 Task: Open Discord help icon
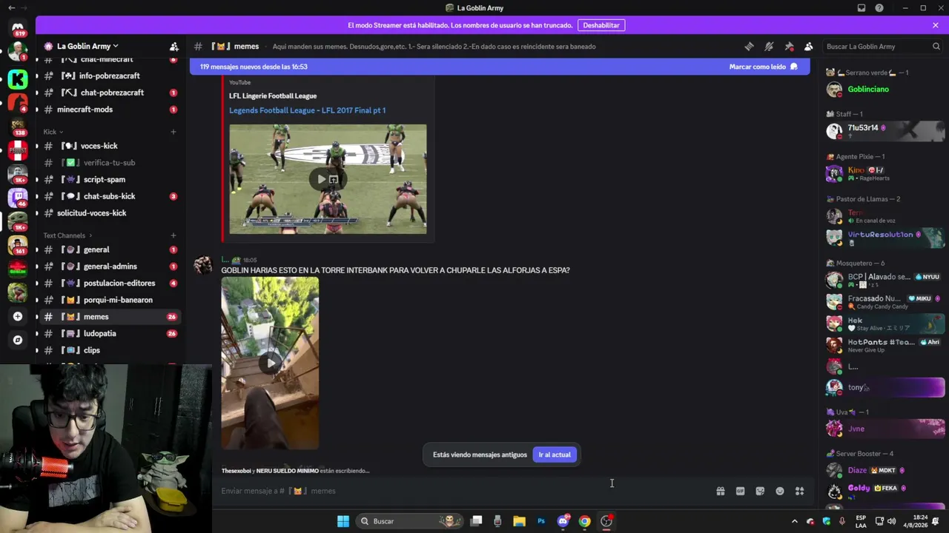tap(879, 8)
